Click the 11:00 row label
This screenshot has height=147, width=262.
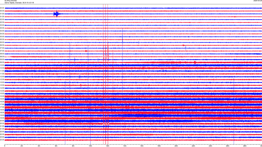pyautogui.click(x=2, y=71)
